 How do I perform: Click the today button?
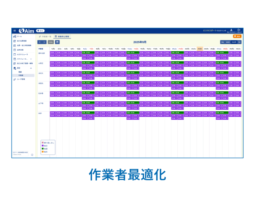(x=50, y=42)
